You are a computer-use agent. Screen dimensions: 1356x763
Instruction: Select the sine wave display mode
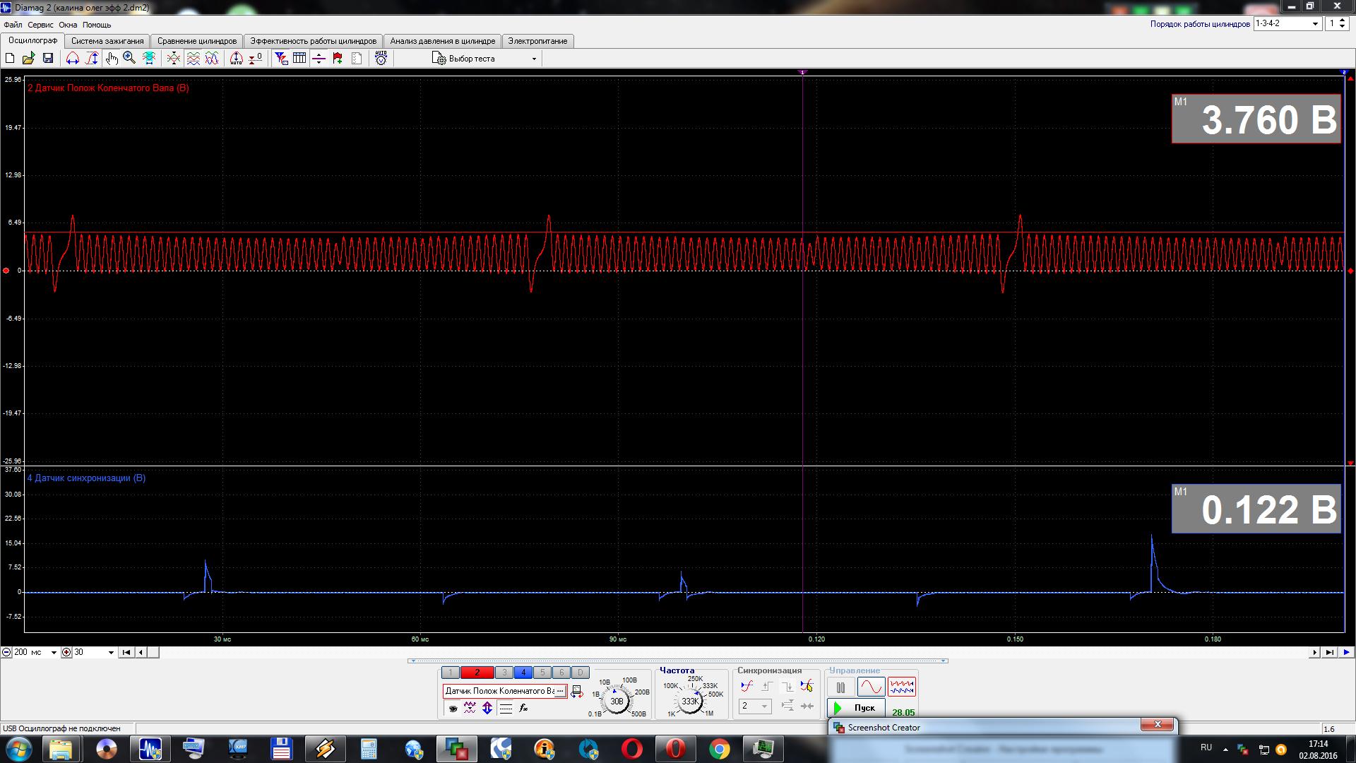[x=871, y=687]
